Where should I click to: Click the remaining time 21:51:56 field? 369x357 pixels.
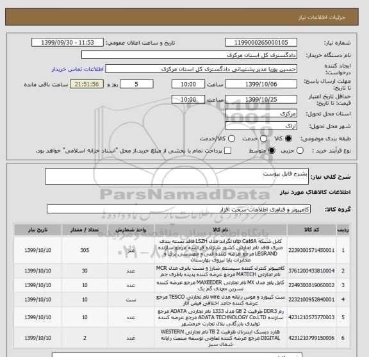(x=87, y=84)
